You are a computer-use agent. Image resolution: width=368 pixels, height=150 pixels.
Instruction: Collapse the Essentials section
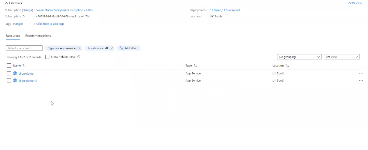6,3
